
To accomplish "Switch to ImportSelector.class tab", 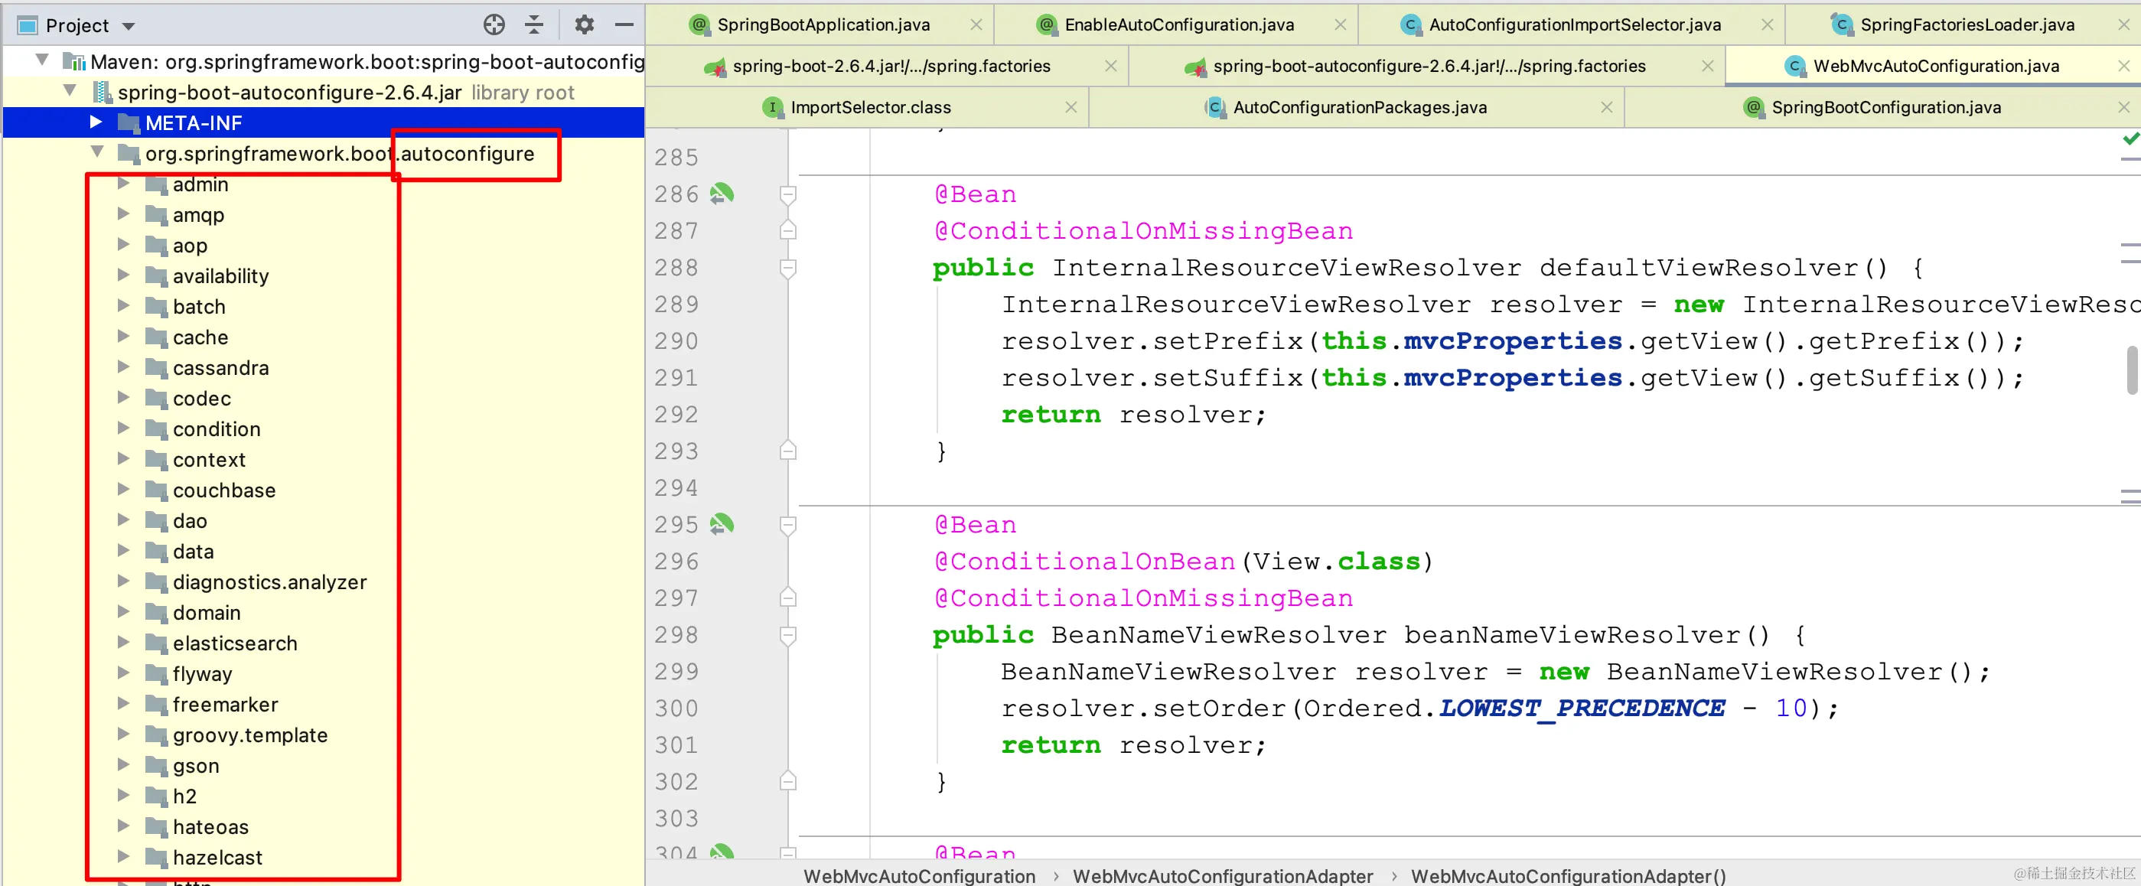I will 869,107.
